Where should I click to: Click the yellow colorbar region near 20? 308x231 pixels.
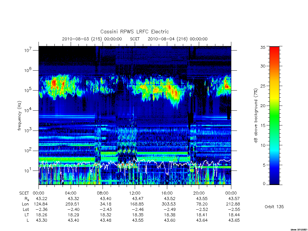coord(274,99)
